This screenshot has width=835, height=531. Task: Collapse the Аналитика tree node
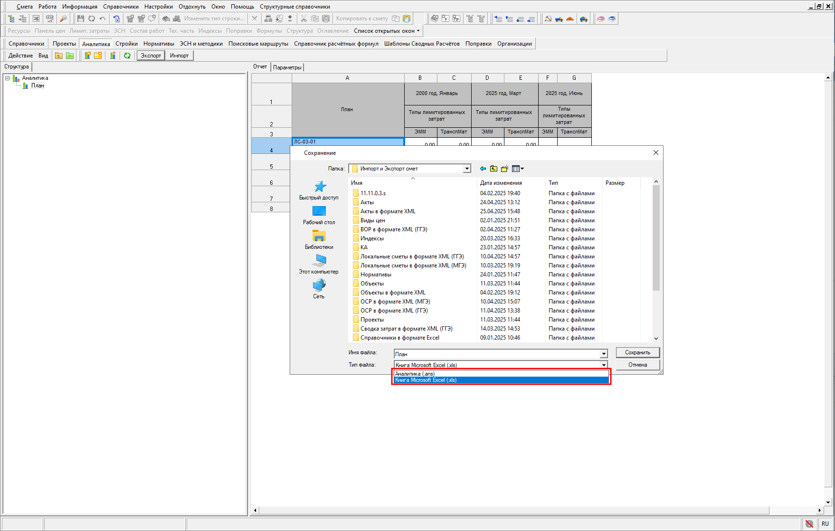coord(8,78)
